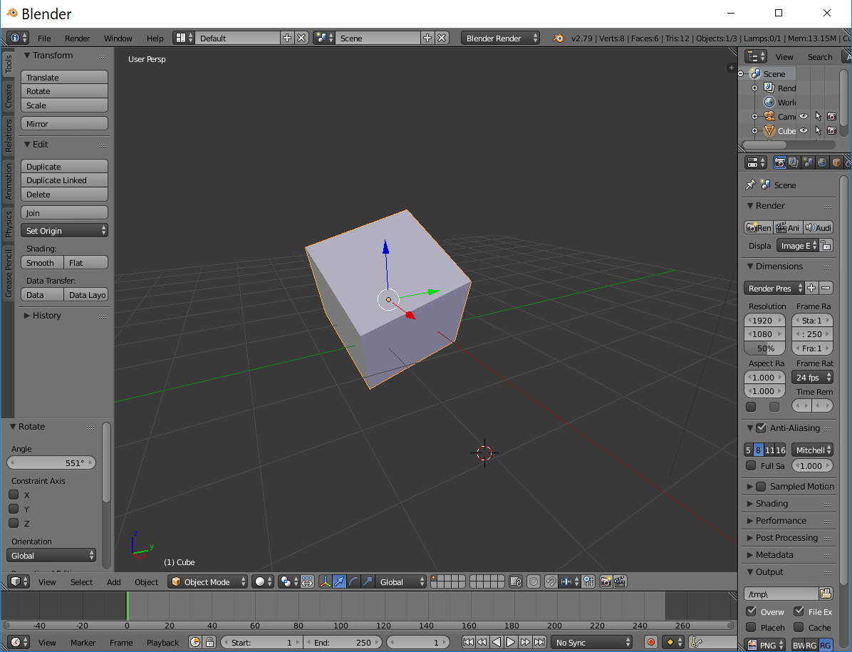Open the pivot point selector
The width and height of the screenshot is (852, 652).
(x=288, y=582)
